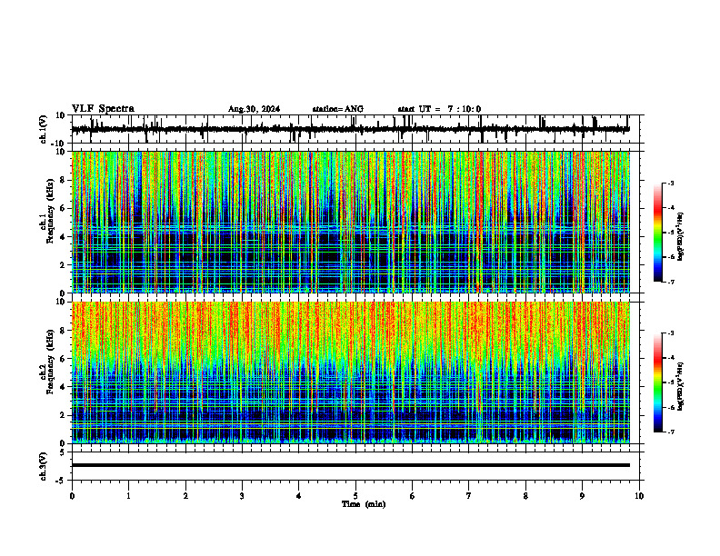The image size is (720, 556).
Task: Click the "2" kHz tick on ch.1 frequency axis
Action: click(64, 265)
